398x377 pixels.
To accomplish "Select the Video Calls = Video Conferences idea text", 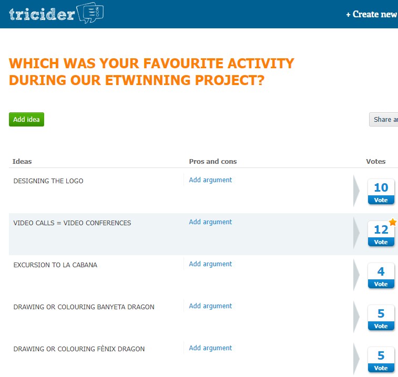I will (x=72, y=223).
